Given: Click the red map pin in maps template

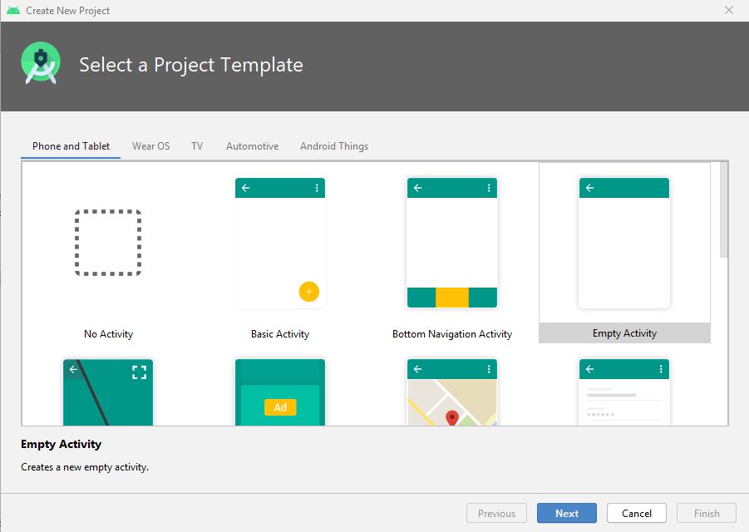Looking at the screenshot, I should [452, 417].
